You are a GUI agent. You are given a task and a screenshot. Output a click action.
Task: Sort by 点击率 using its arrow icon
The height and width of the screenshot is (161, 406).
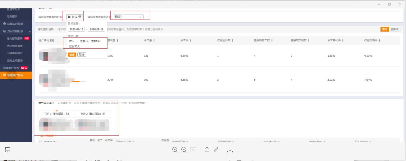(x=190, y=41)
